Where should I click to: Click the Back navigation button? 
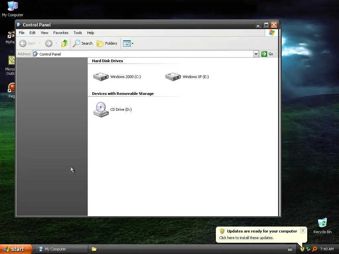pyautogui.click(x=27, y=43)
